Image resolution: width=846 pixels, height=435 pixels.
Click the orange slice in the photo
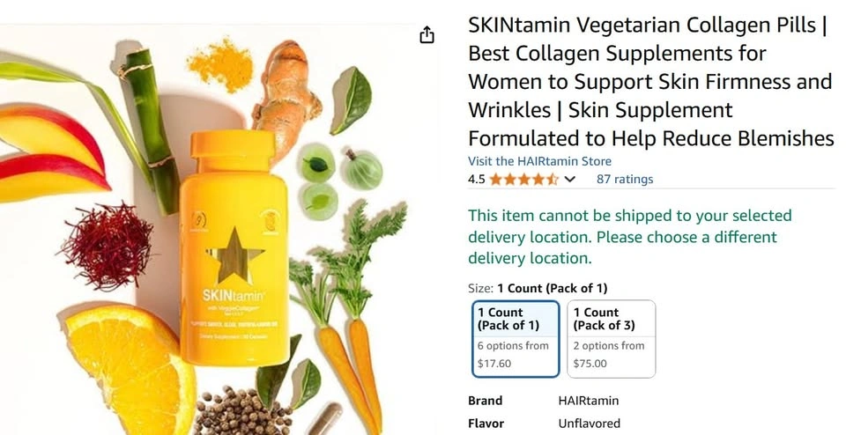point(130,366)
